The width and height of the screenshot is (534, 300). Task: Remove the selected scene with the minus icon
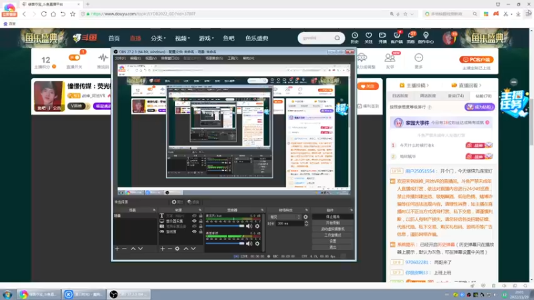[x=124, y=249]
